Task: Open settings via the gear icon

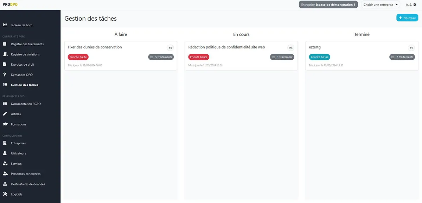Action: pos(415,5)
